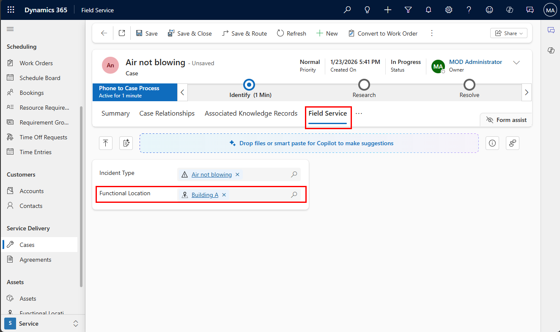Convert to Work Order
Viewport: 560px width, 332px height.
point(383,33)
